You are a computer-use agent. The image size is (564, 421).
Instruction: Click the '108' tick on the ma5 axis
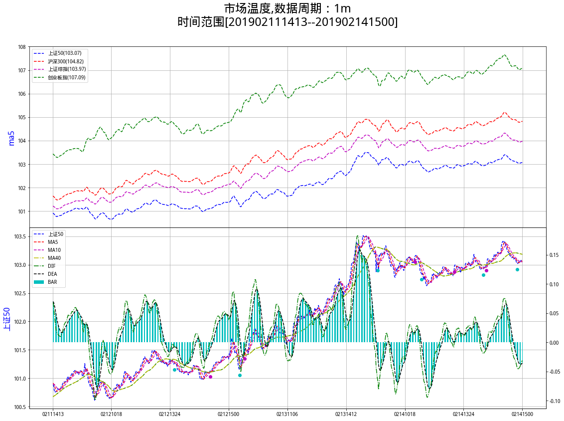pyautogui.click(x=22, y=47)
